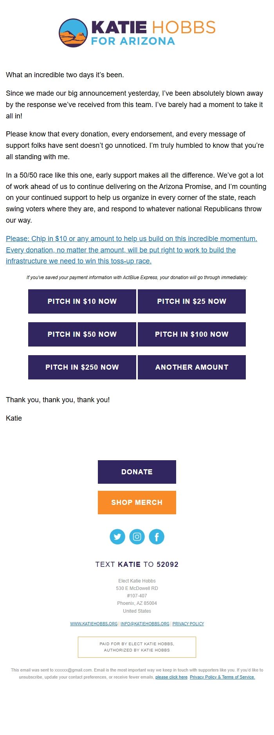274x735 pixels.
Task: Donate with Pitch In $250 Now
Action: coord(82,367)
